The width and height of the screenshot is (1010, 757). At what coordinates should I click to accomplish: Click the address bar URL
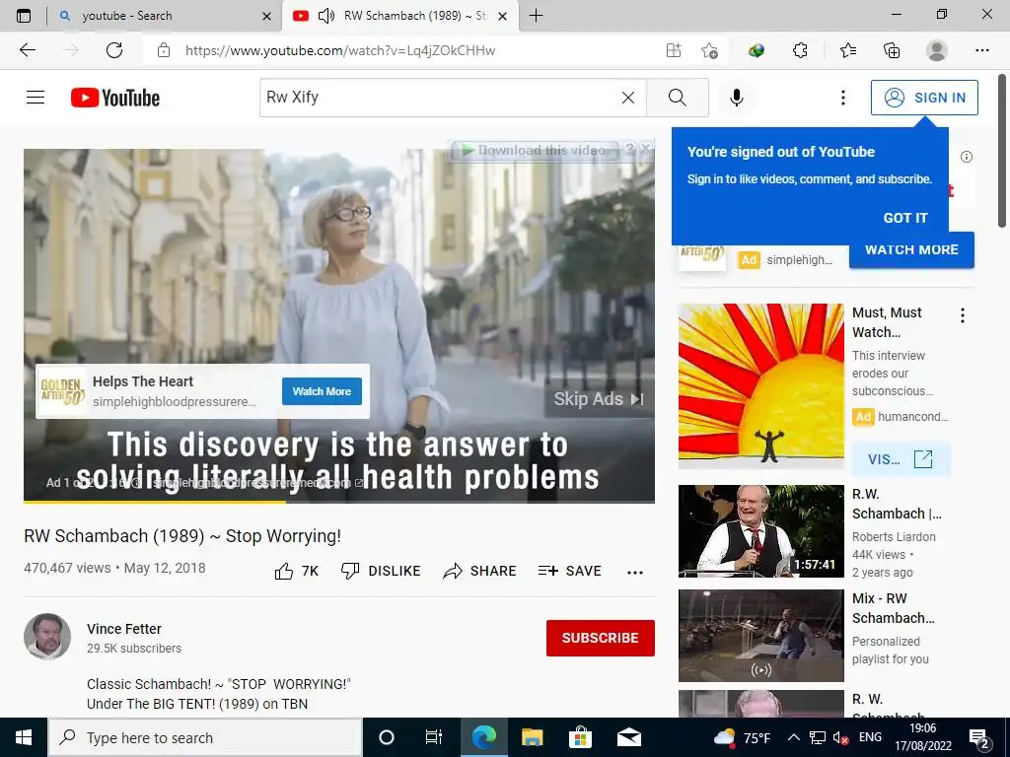pos(340,50)
